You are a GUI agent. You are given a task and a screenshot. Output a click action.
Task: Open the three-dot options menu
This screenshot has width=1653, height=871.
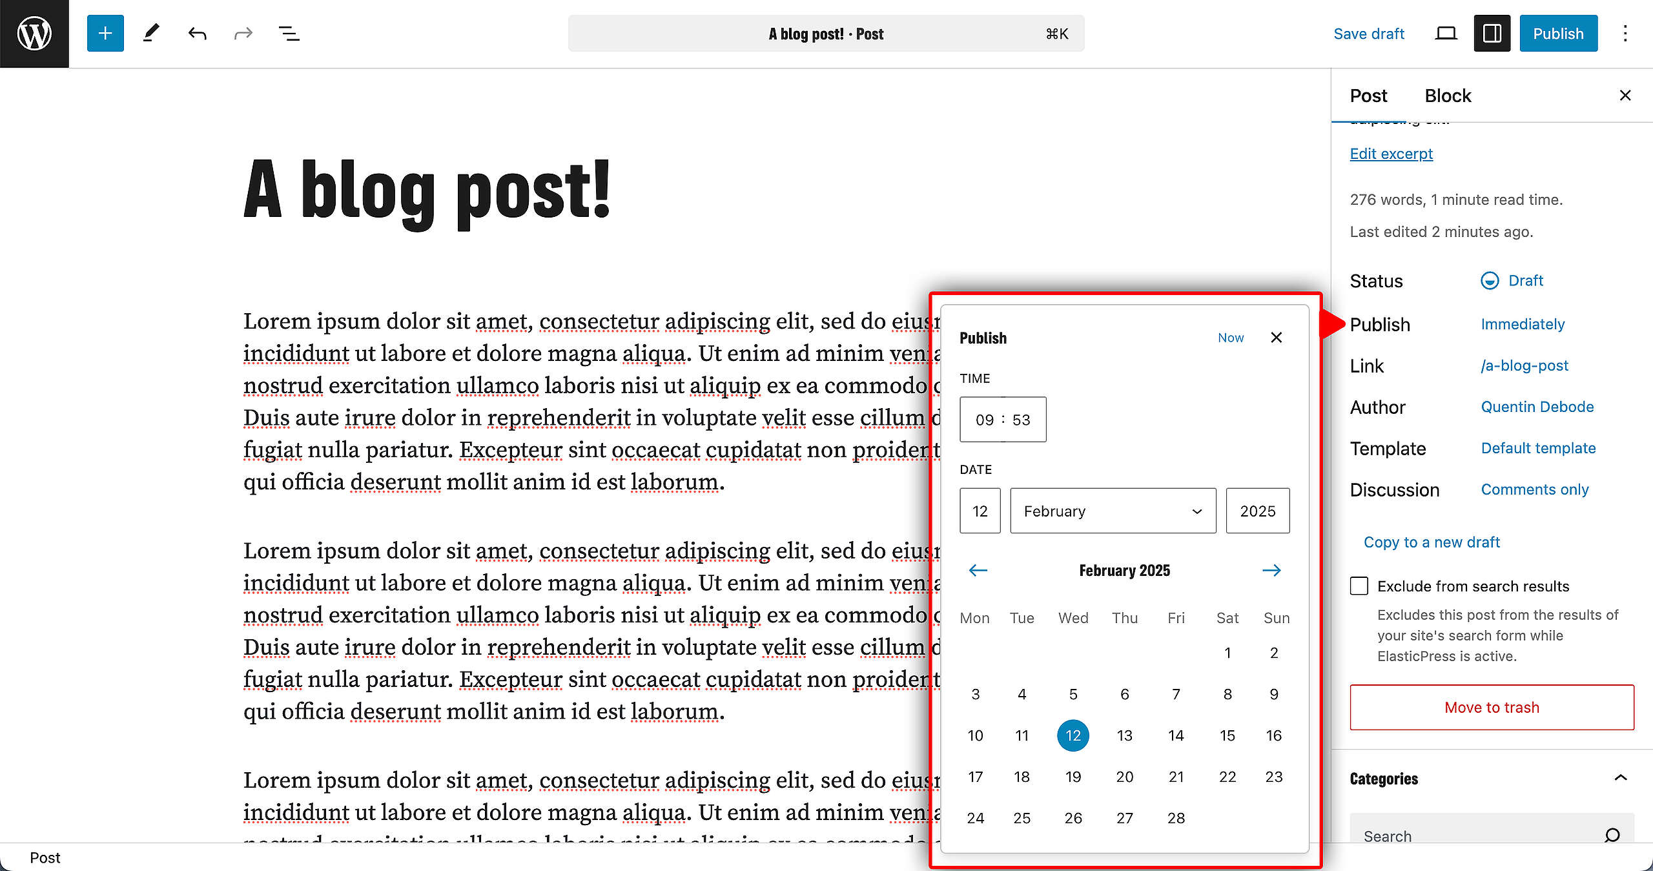1625,34
